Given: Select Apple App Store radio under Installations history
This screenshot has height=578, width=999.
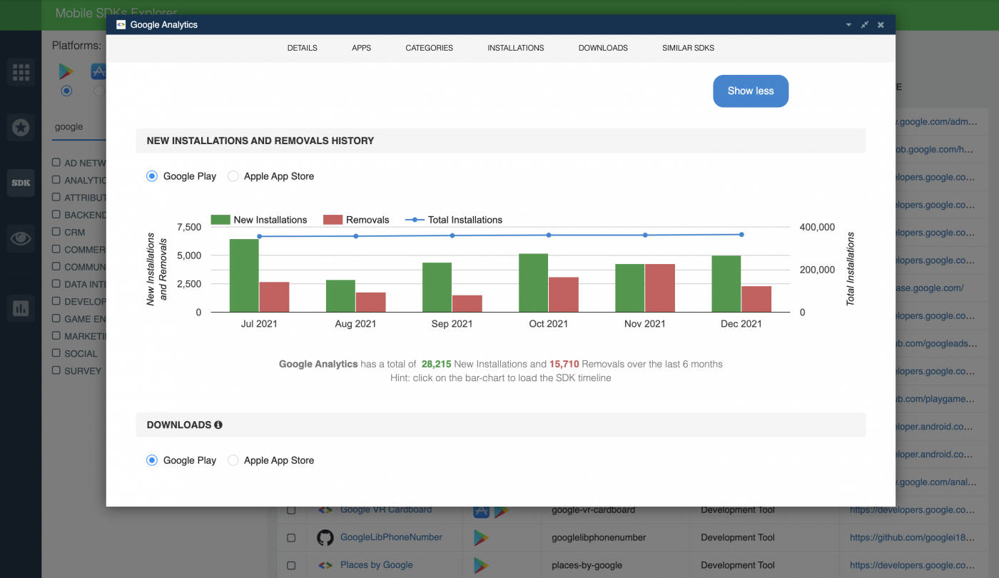Looking at the screenshot, I should (x=233, y=176).
